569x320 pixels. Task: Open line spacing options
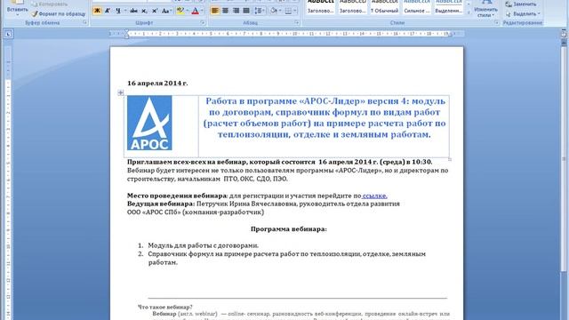coord(260,11)
